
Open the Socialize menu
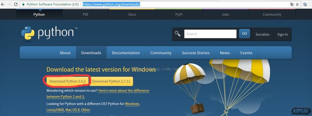[262, 34]
